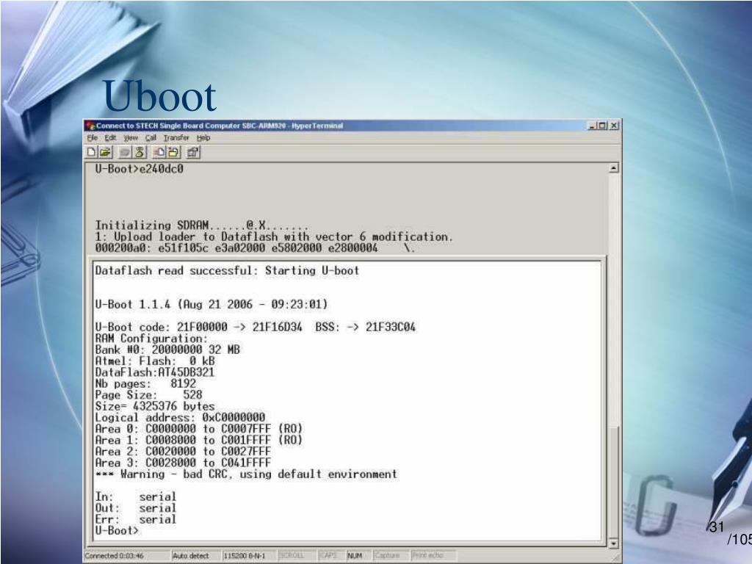The image size is (752, 564).
Task: Click the 'Nb pages: 8192' line
Action: pos(146,383)
